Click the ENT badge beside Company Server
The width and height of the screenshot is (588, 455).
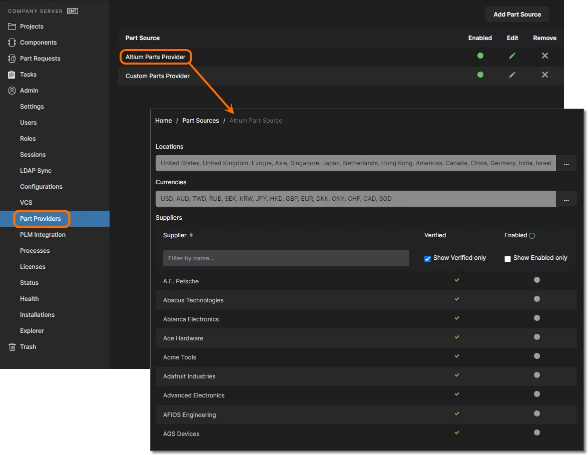[x=73, y=11]
